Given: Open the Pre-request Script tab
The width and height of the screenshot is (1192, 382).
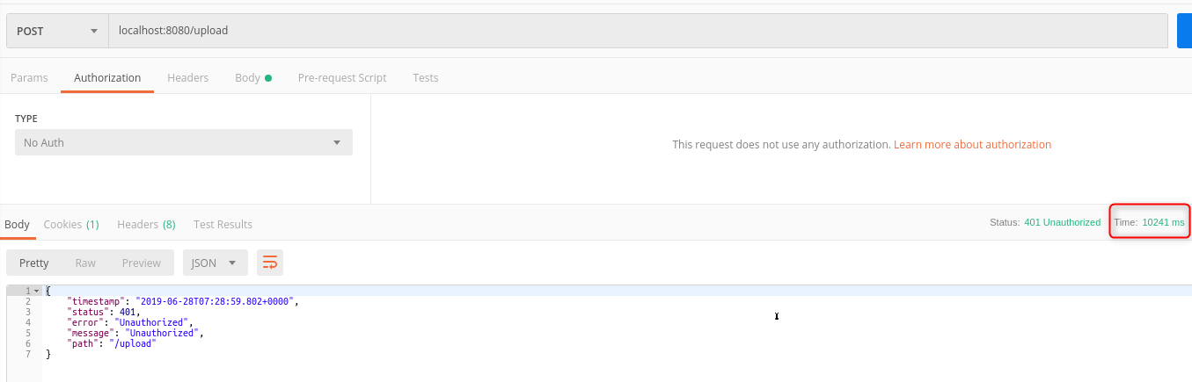Looking at the screenshot, I should (x=342, y=77).
